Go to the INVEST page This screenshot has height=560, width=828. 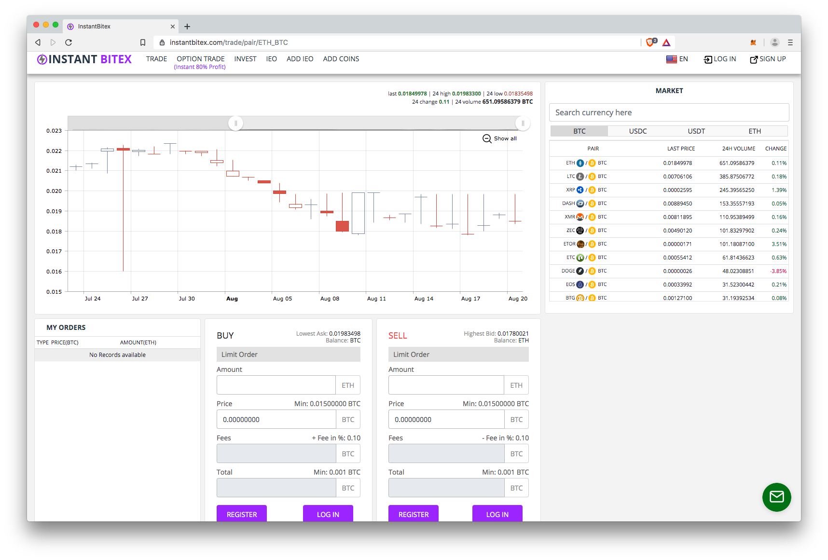coord(245,59)
